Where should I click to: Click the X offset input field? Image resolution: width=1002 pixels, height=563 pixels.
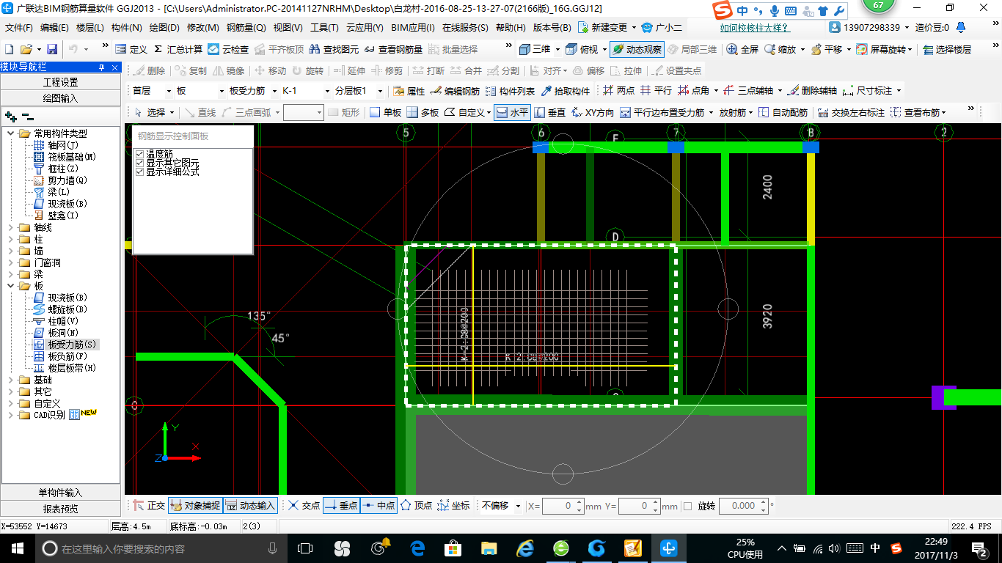[x=563, y=506]
